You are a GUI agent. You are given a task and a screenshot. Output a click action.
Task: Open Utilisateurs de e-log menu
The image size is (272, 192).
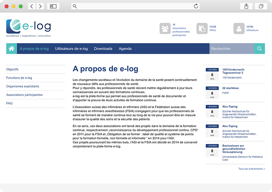(x=71, y=48)
